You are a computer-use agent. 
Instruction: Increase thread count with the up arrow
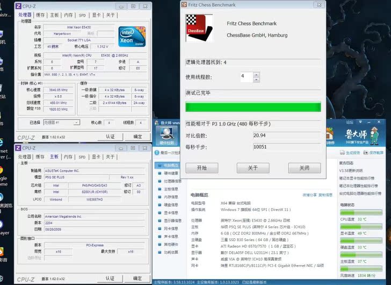point(256,74)
